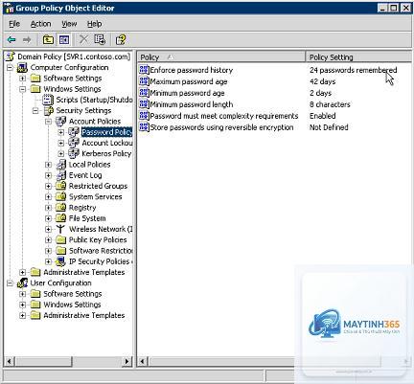Click the Event Log node icon
The image size is (414, 384).
[x=60, y=175]
